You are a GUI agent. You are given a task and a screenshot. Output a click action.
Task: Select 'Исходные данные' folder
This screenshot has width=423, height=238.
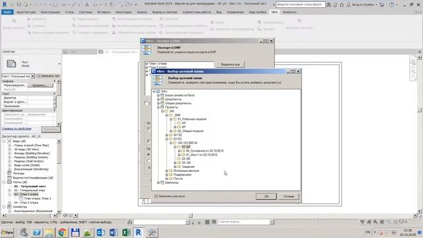tap(186, 171)
